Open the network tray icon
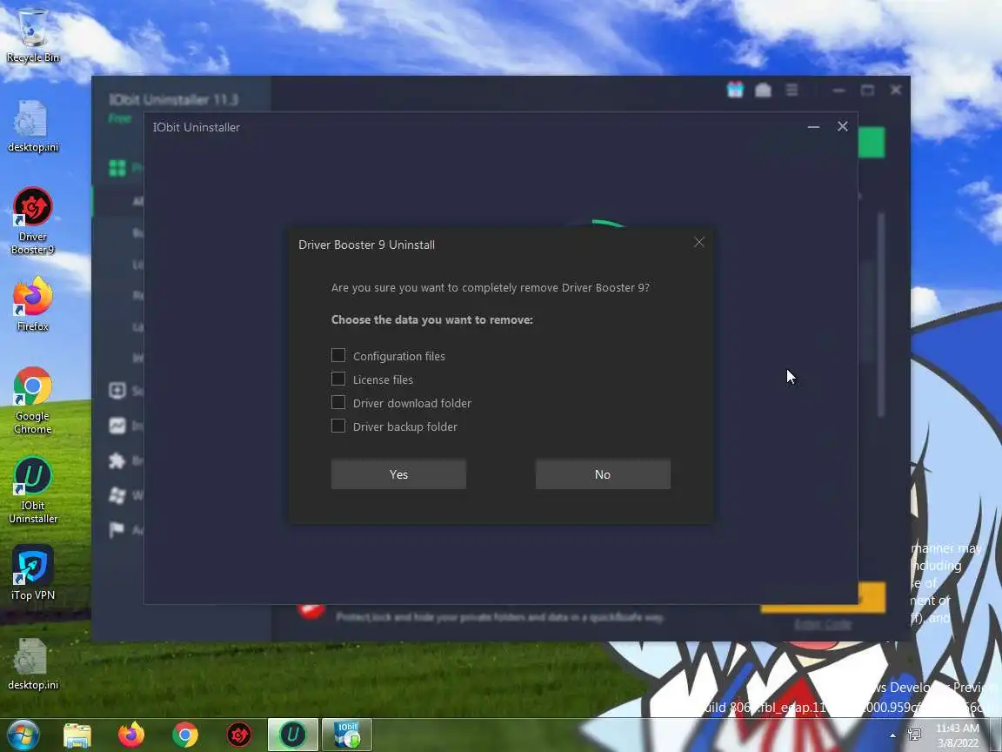 [x=914, y=735]
